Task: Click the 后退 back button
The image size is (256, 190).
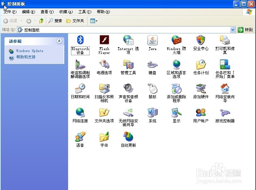Action: (10, 21)
